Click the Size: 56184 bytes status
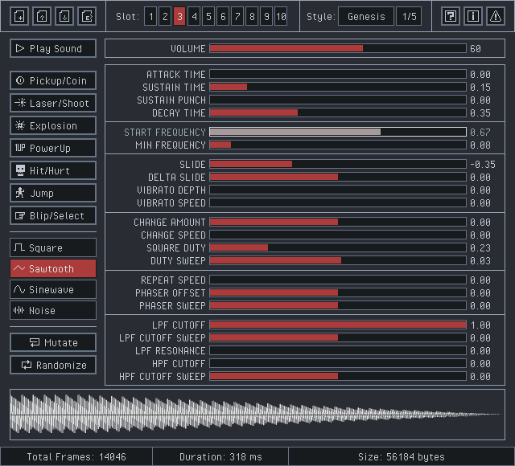Viewport: 515px width, 466px height. point(401,457)
